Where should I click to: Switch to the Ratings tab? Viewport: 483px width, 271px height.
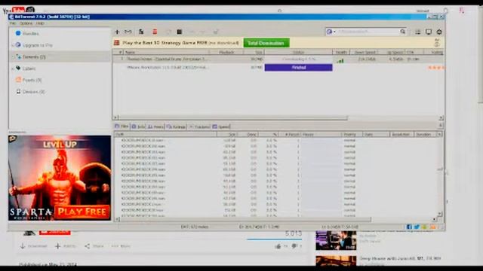coord(176,126)
